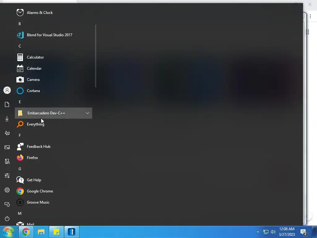Open Documents from Start sidebar
The height and width of the screenshot is (238, 317).
click(x=7, y=104)
